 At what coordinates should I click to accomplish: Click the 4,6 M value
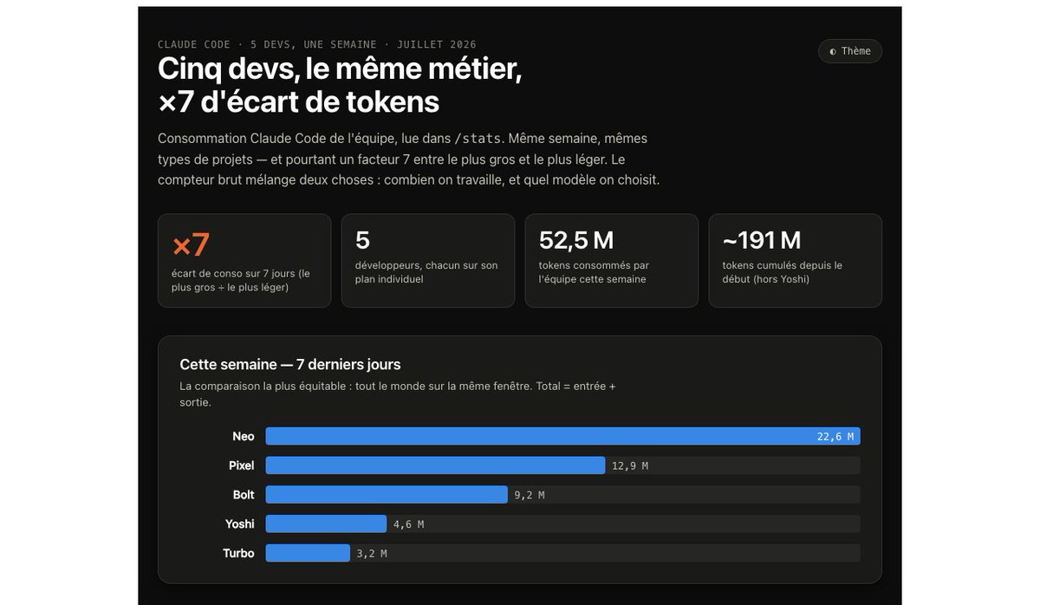click(x=409, y=524)
